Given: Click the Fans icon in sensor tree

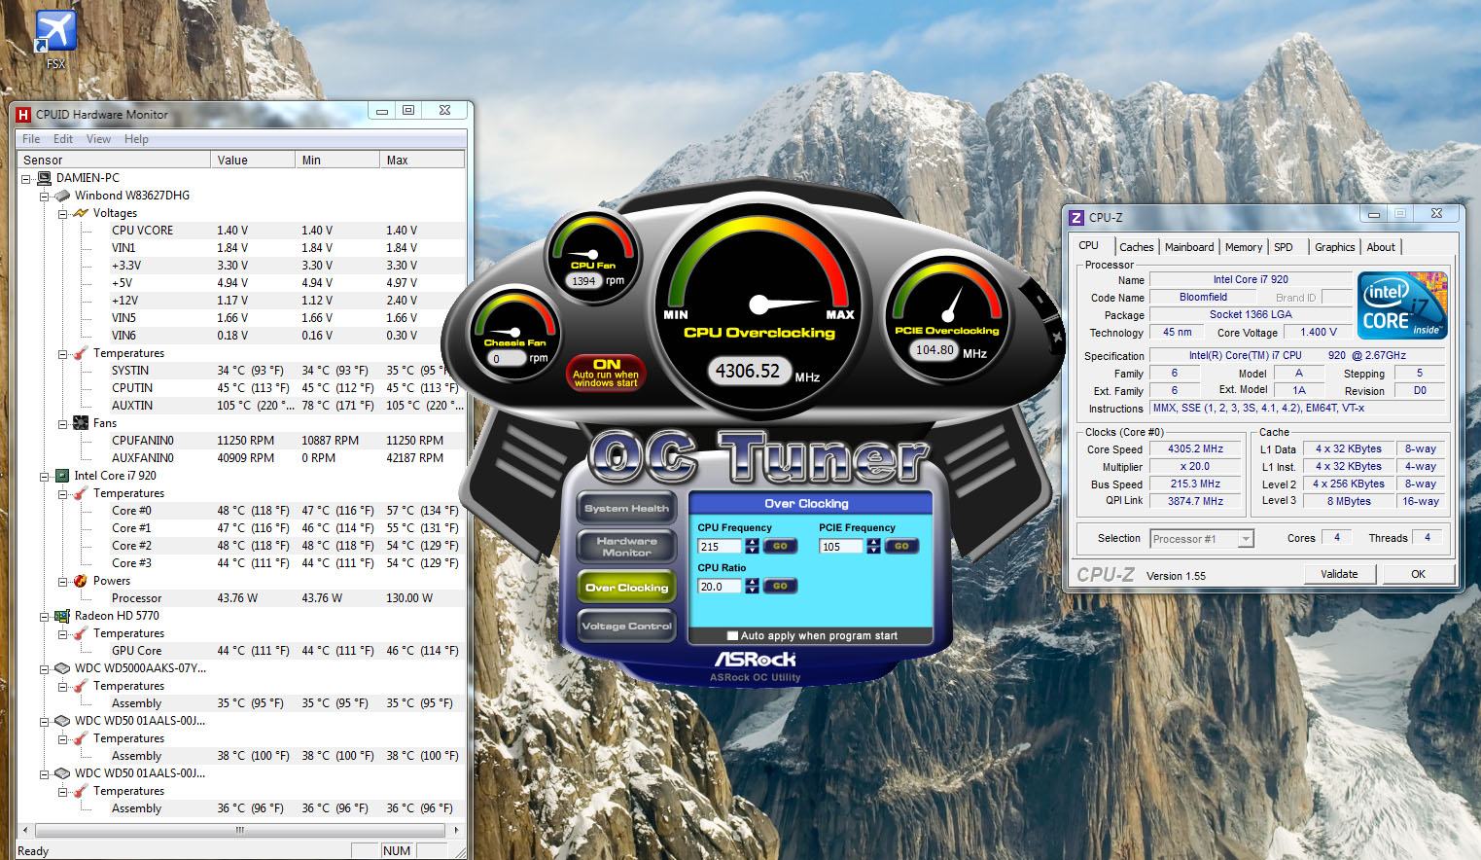Looking at the screenshot, I should pos(81,423).
